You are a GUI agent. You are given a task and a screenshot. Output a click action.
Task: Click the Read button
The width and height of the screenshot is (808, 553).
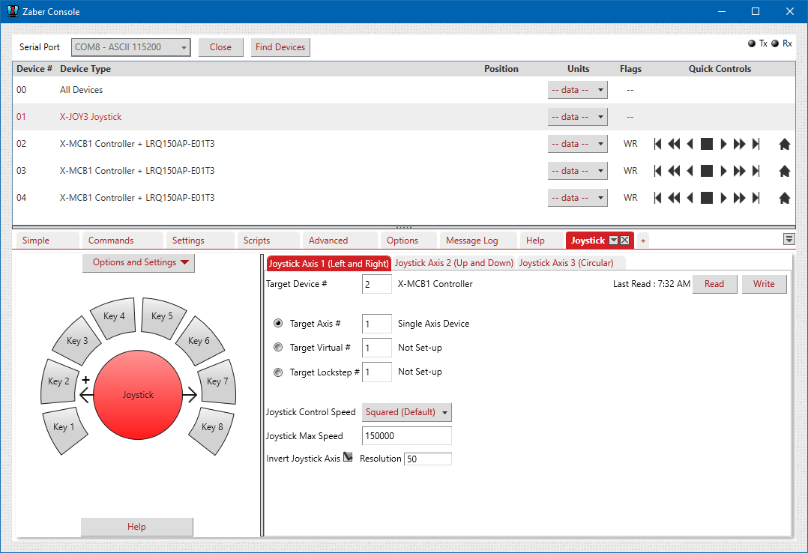click(714, 284)
